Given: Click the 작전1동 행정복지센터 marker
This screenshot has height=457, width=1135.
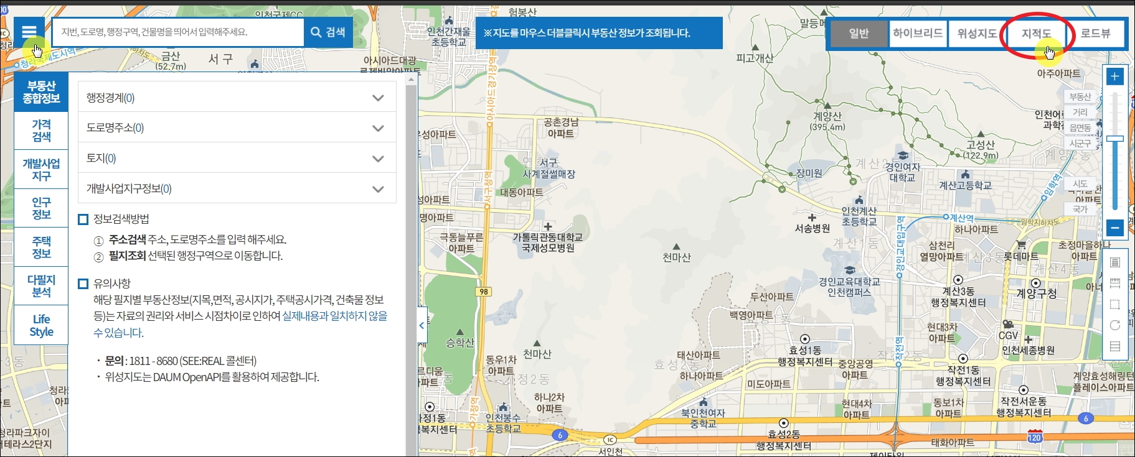Looking at the screenshot, I should 963,359.
